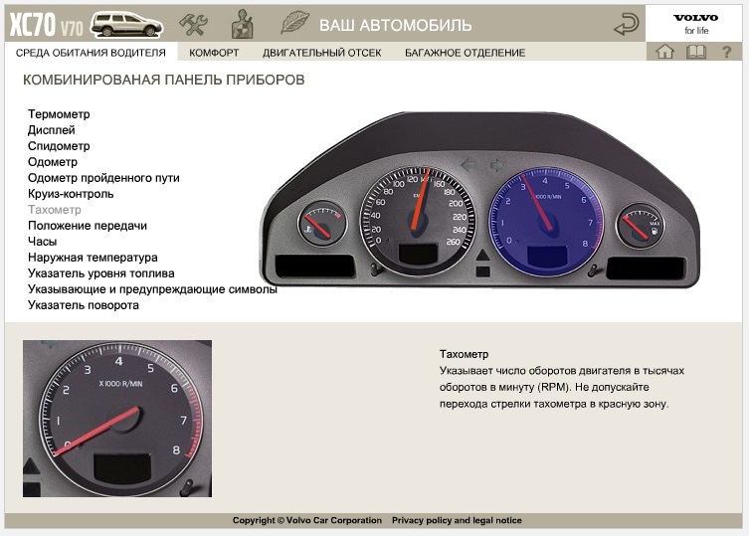Select the XC70 car model image
Image resolution: width=749 pixels, height=536 pixels.
click(x=127, y=24)
